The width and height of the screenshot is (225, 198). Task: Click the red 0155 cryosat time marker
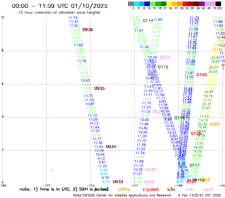click(202, 75)
